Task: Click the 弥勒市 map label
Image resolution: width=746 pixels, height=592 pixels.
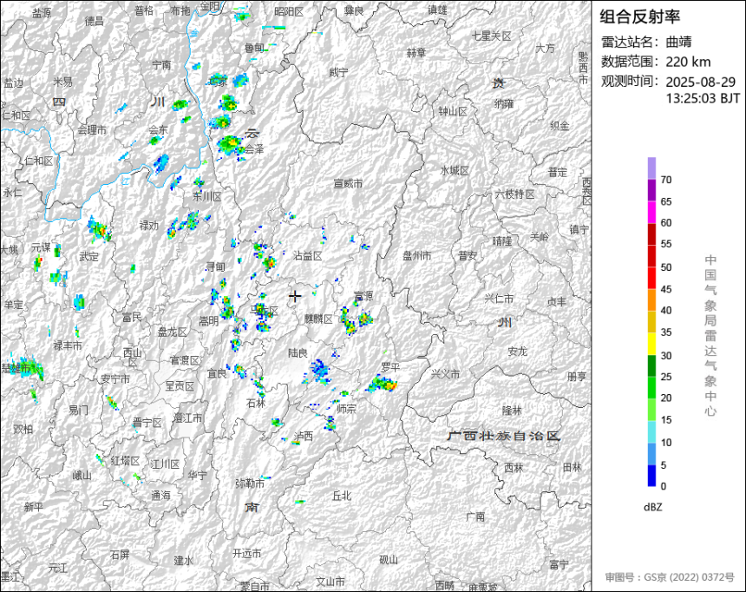Action: pos(250,483)
